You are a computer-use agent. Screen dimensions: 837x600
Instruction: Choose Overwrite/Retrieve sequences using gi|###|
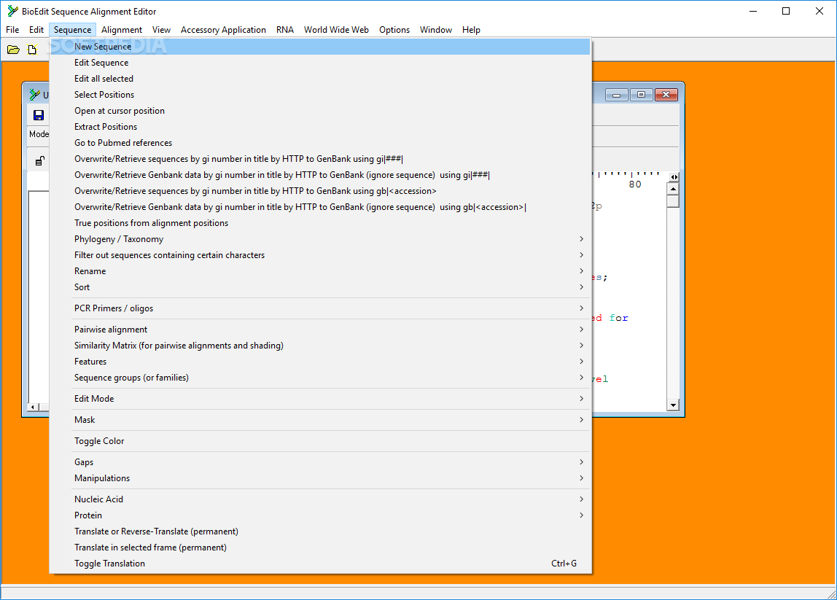click(320, 158)
